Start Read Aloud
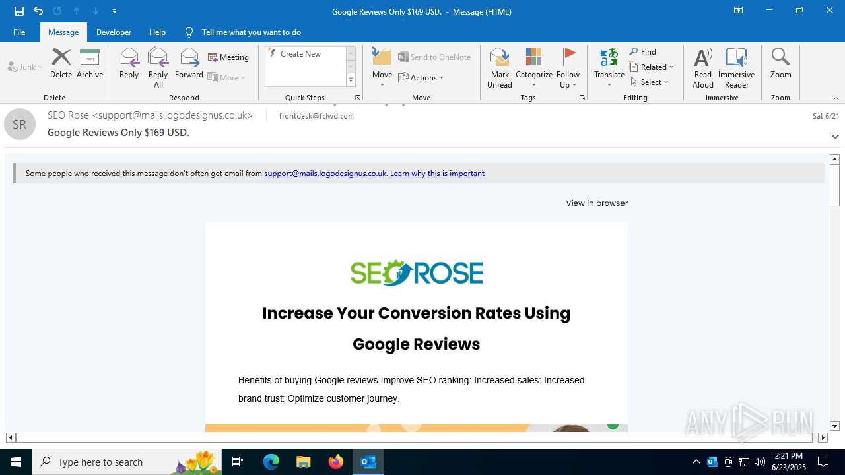845x475 pixels. [703, 67]
